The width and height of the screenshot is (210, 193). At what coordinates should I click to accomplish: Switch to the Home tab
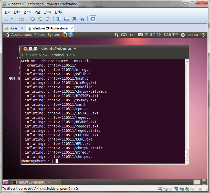[x=13, y=28]
